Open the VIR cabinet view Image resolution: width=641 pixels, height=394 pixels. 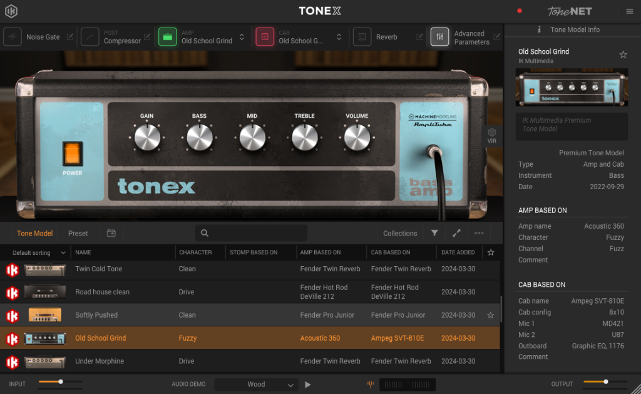click(492, 136)
